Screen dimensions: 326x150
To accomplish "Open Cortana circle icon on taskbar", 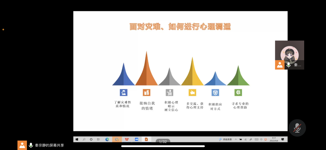I will coord(91,139).
